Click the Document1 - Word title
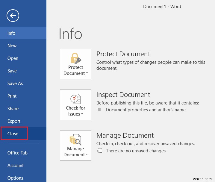The height and width of the screenshot is (182, 215). click(162, 7)
